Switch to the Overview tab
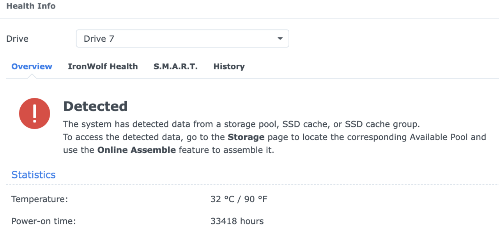Image resolution: width=499 pixels, height=249 pixels. pyautogui.click(x=32, y=67)
